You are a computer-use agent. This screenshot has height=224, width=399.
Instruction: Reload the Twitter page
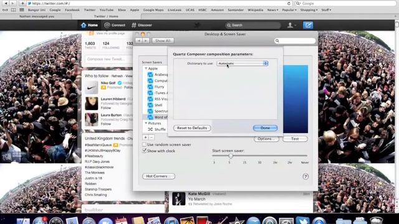point(289,3)
